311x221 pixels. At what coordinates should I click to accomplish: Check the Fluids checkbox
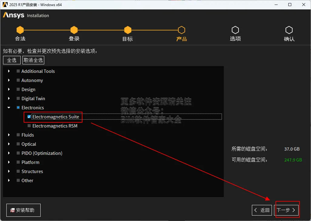click(18, 135)
